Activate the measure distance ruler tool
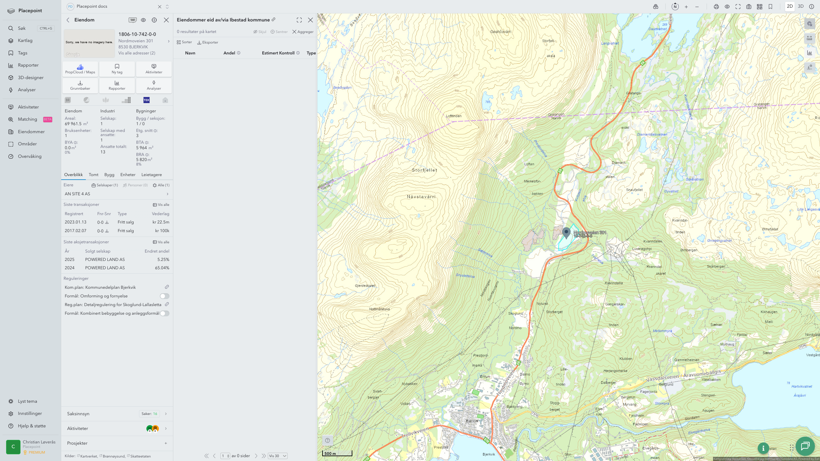This screenshot has height=461, width=820. coord(809,38)
